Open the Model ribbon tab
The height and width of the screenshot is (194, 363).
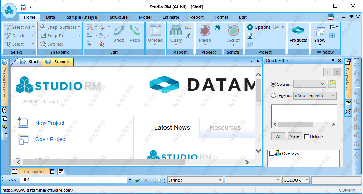click(145, 17)
